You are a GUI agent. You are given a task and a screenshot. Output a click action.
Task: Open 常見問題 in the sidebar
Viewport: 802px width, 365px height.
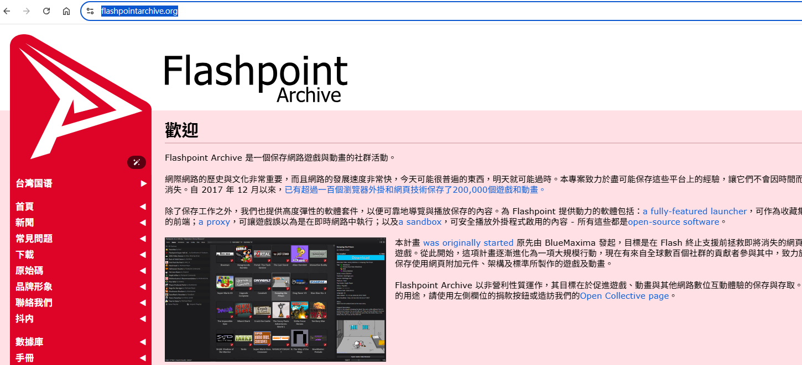pyautogui.click(x=81, y=239)
